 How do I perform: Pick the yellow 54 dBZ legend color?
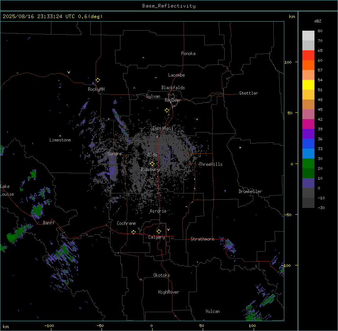pyautogui.click(x=308, y=85)
